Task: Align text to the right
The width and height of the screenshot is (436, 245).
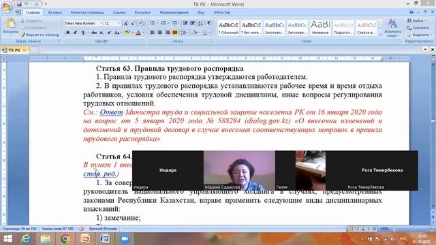Action: tap(168, 33)
